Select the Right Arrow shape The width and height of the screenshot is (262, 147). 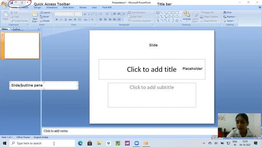(x=169, y=16)
